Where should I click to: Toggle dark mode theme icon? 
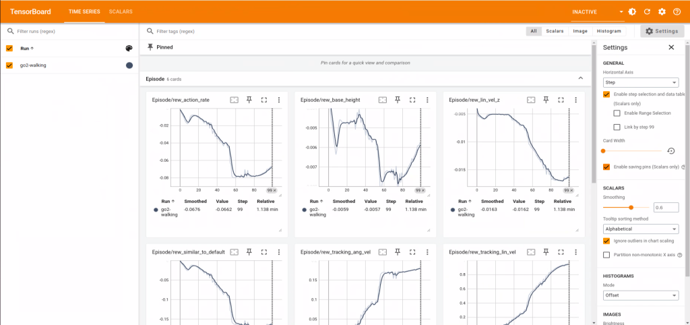(632, 11)
